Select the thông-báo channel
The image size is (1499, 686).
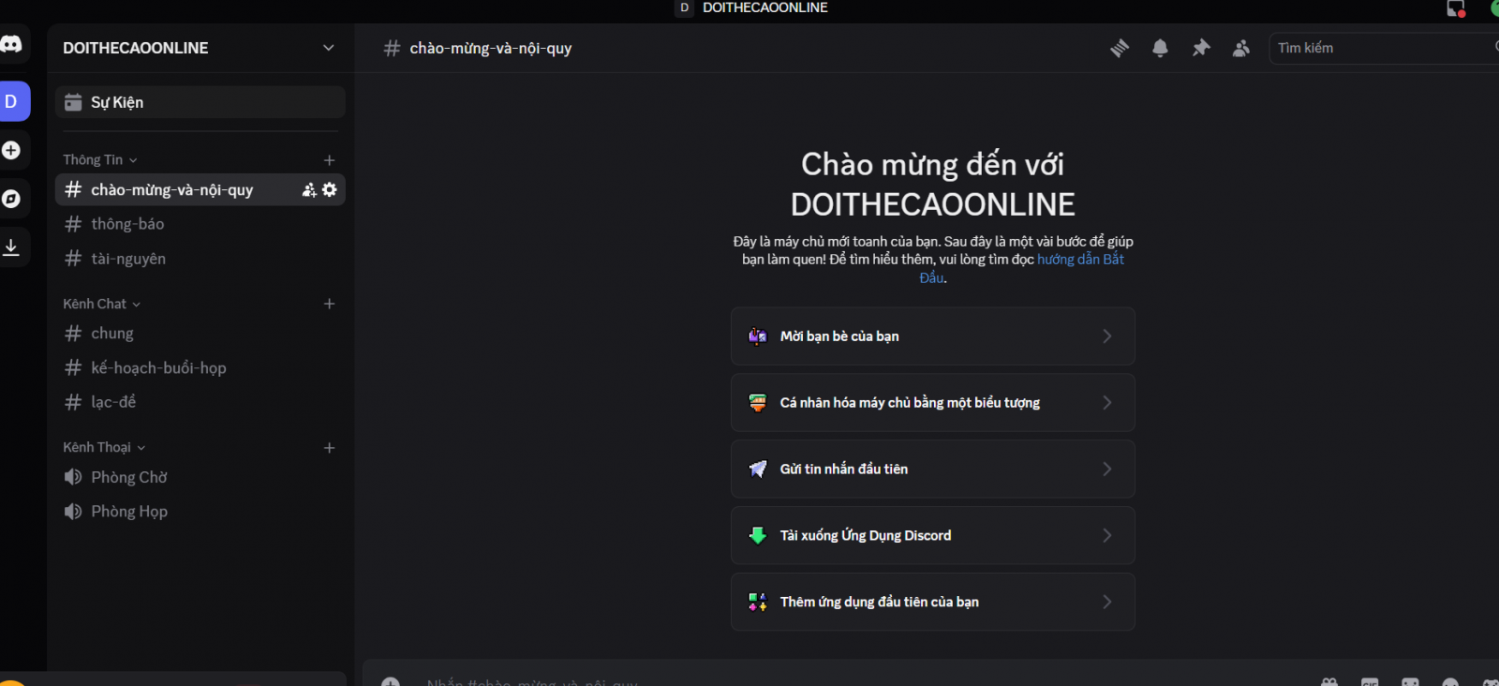pos(200,224)
